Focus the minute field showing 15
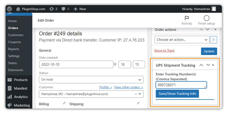 (139, 65)
